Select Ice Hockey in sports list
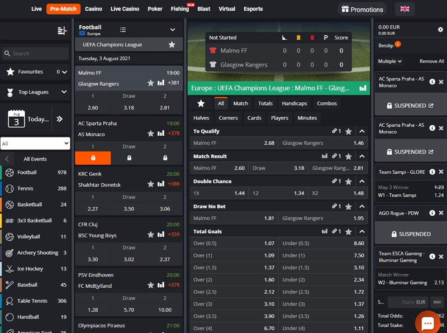Viewport: 447px width, 333px height. click(36, 269)
